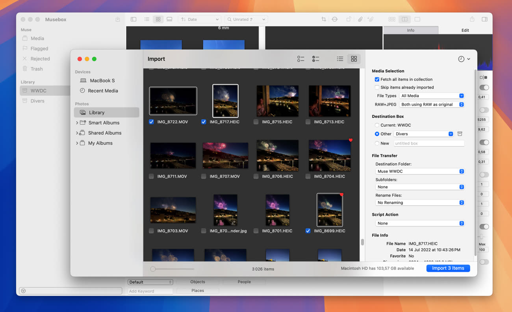512x312 pixels.
Task: Click the add-attachment paperclip icon in Musebox toolbar
Action: pos(370,19)
